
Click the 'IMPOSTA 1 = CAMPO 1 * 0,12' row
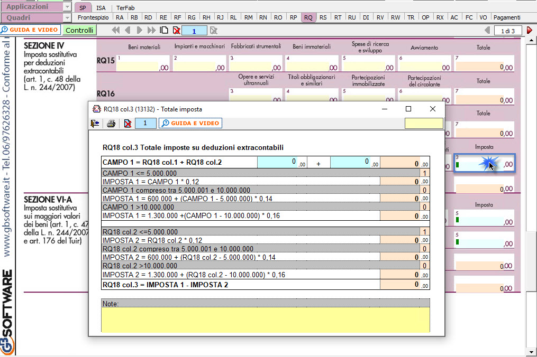(266, 182)
